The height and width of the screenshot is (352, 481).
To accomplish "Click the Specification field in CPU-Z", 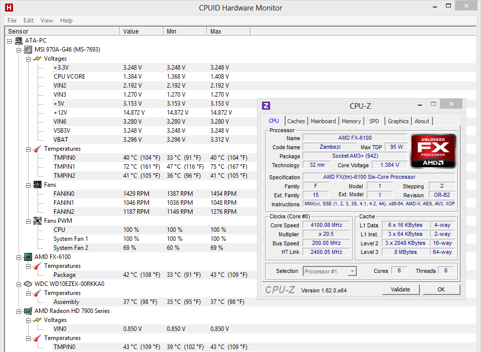I will point(379,177).
